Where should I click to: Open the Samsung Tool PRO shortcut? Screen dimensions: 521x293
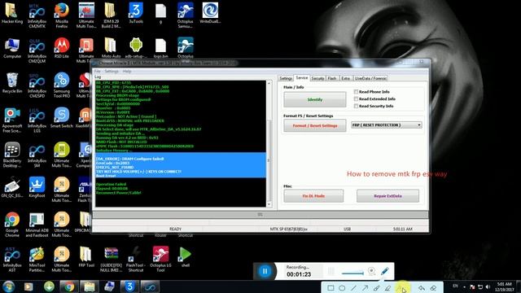point(62,85)
